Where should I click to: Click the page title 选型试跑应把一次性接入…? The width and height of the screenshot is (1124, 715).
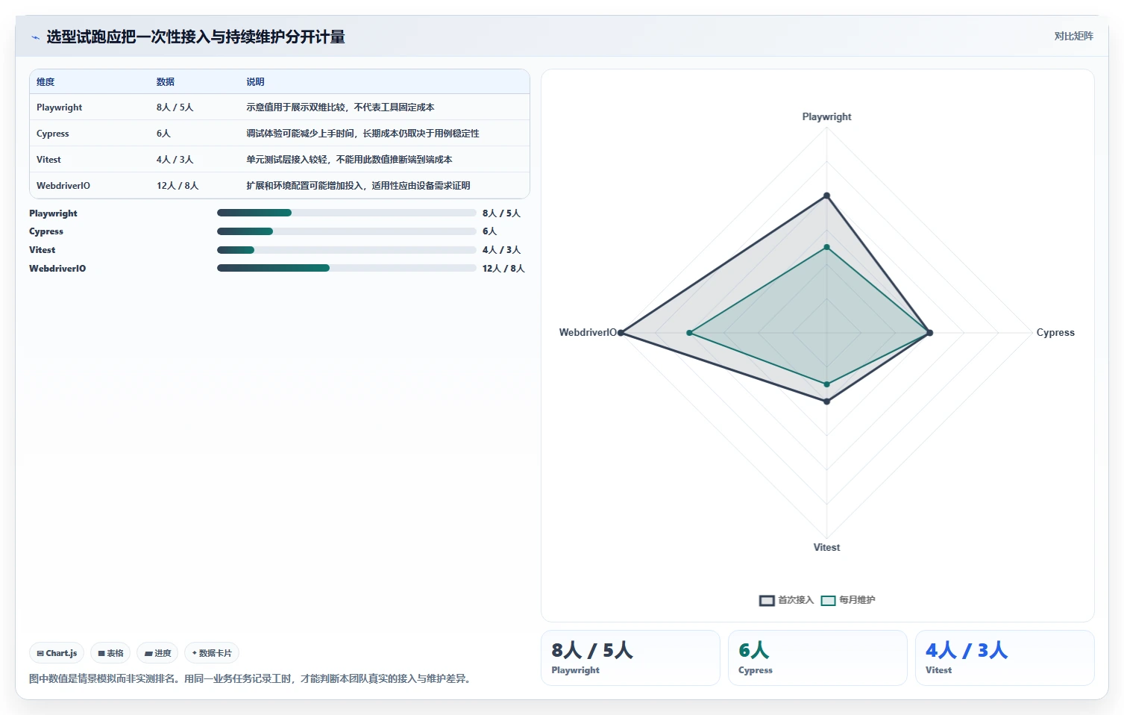click(195, 37)
